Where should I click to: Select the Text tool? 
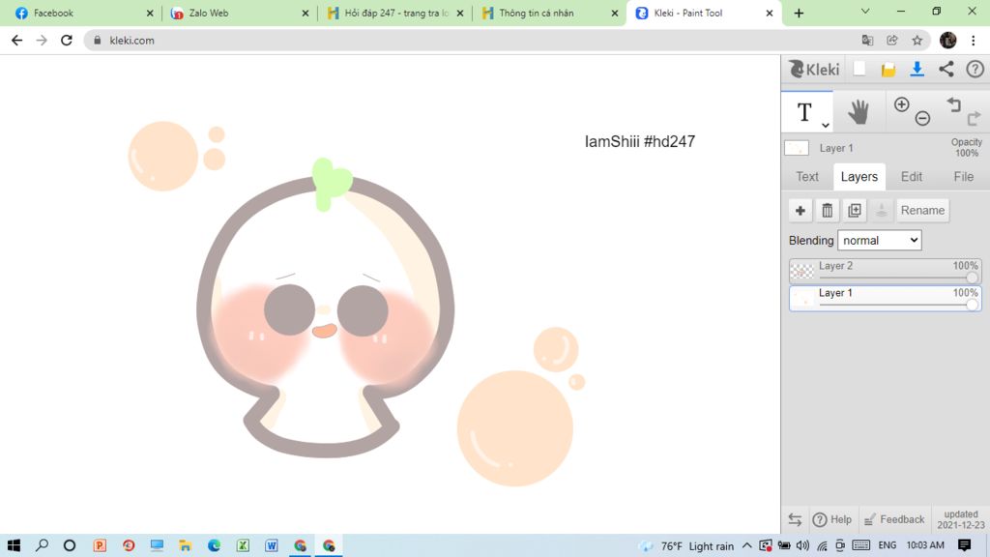click(x=804, y=112)
